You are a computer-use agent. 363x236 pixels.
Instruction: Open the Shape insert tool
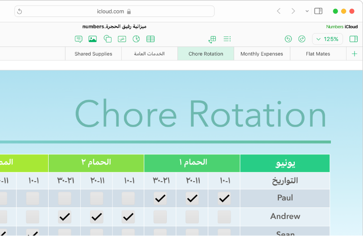tap(107, 39)
